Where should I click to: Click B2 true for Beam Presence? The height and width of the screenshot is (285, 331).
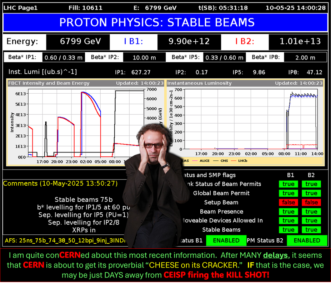point(311,212)
